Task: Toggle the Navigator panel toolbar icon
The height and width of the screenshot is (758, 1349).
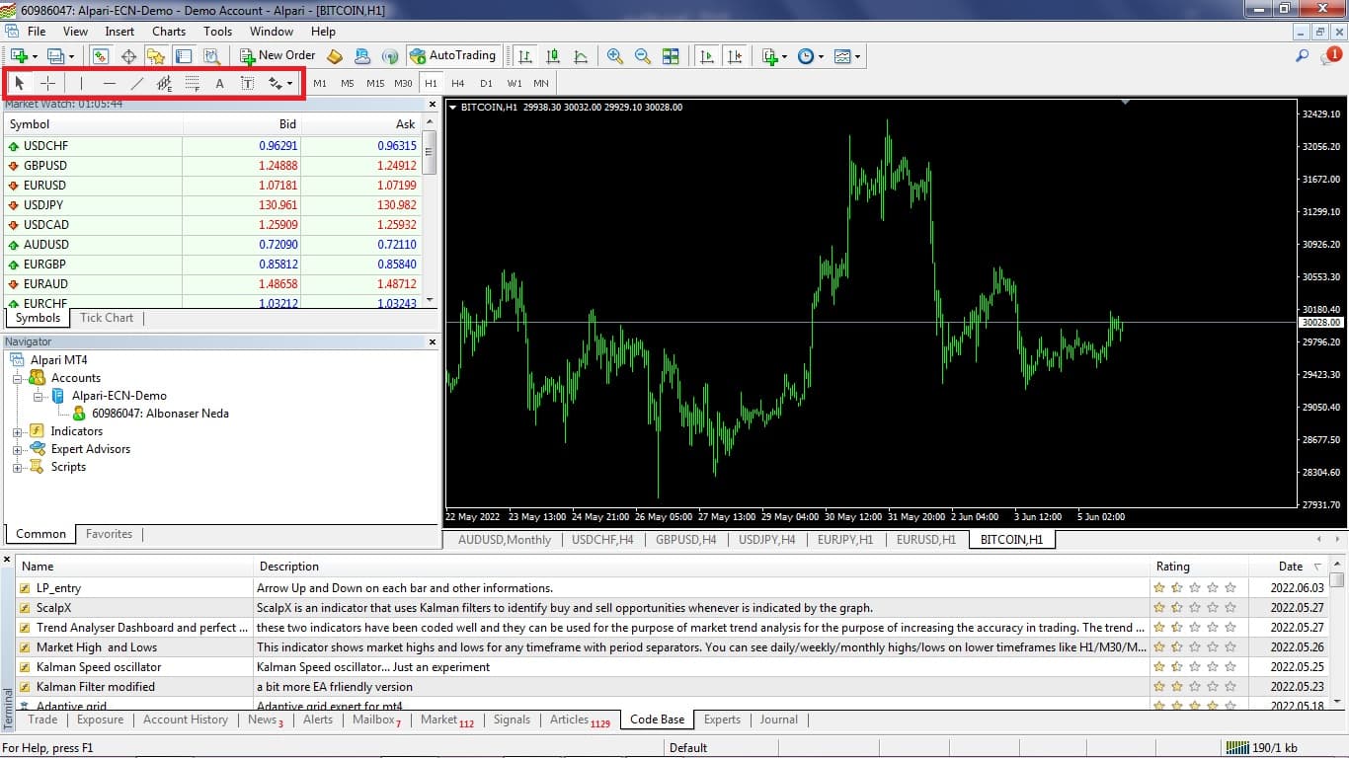Action: coord(156,56)
